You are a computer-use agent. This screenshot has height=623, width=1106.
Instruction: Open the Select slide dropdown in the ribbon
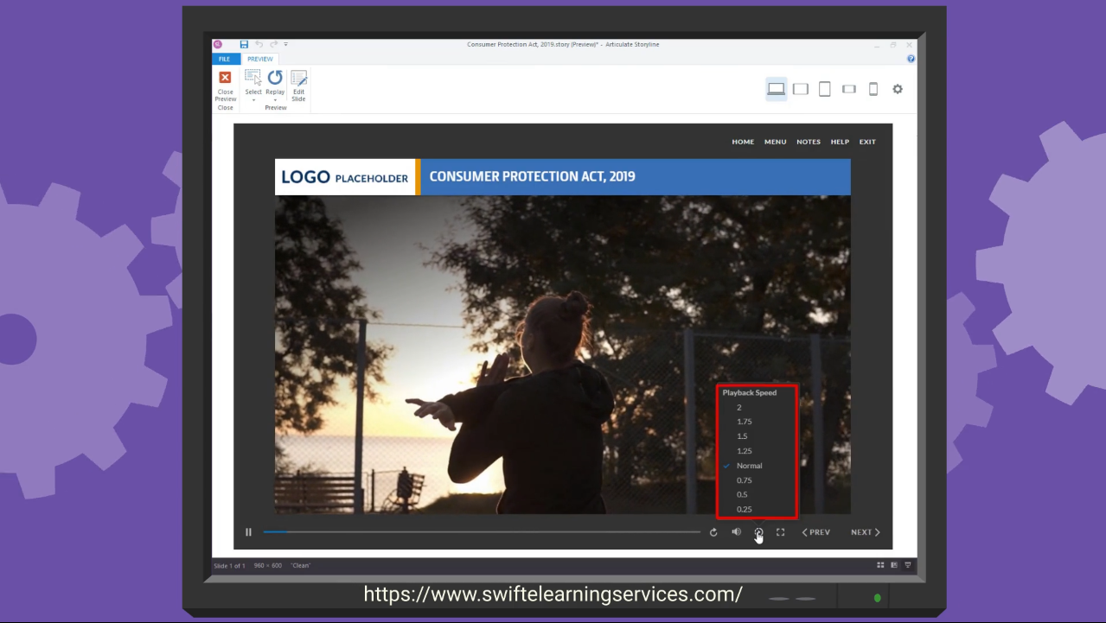coord(253,86)
